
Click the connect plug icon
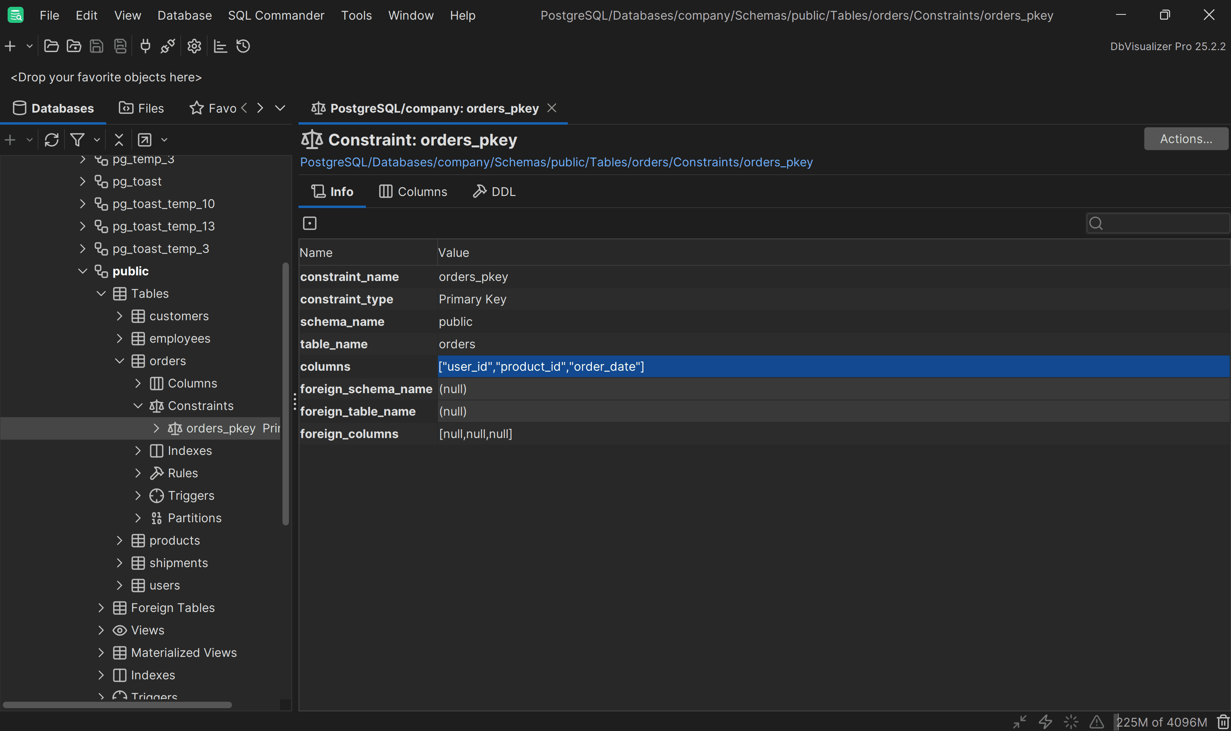pos(145,46)
